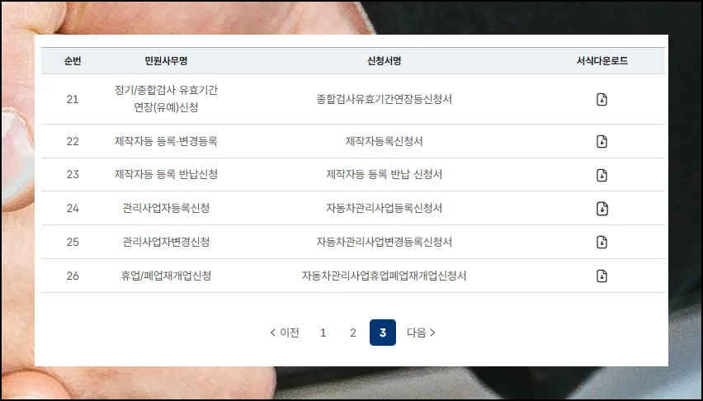This screenshot has height=401, width=703.
Task: Click row number 25
Action: click(73, 242)
